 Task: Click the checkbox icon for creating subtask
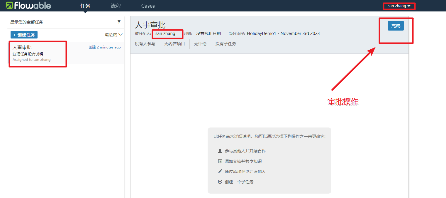220,182
